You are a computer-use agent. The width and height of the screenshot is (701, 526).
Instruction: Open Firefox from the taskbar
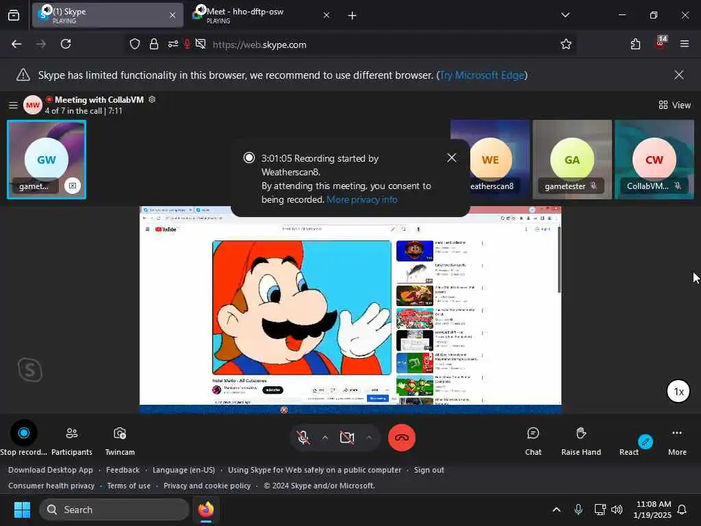click(205, 510)
